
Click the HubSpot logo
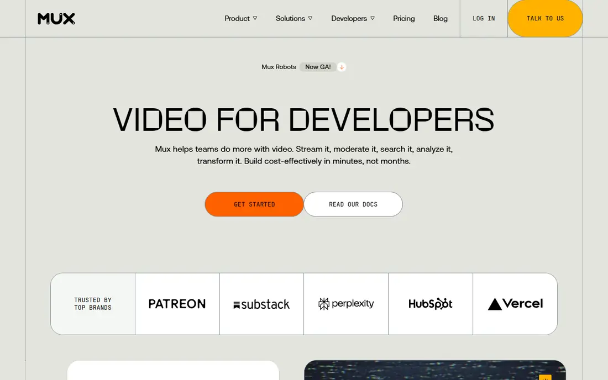pos(431,304)
